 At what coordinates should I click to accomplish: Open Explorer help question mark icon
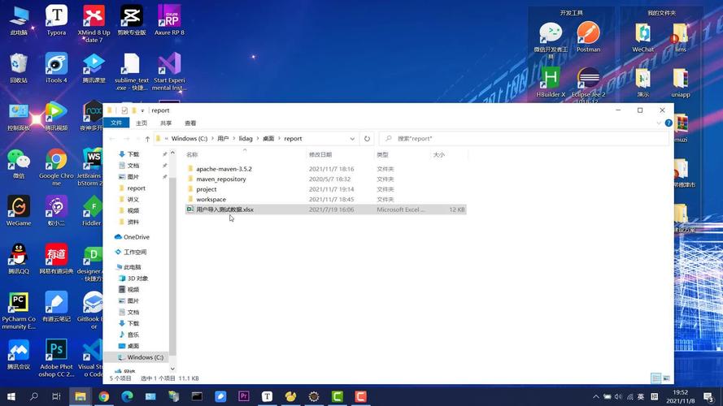coord(669,123)
